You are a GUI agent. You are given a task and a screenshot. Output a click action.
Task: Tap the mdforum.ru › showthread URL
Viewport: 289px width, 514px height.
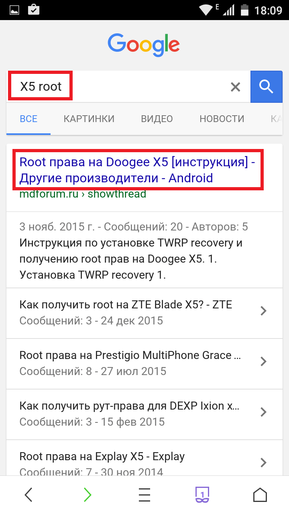83,194
